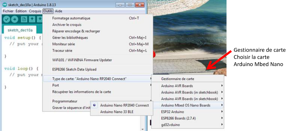Click the editor scrollbar down arrow
This screenshot has width=287, height=131.
pos(143,129)
